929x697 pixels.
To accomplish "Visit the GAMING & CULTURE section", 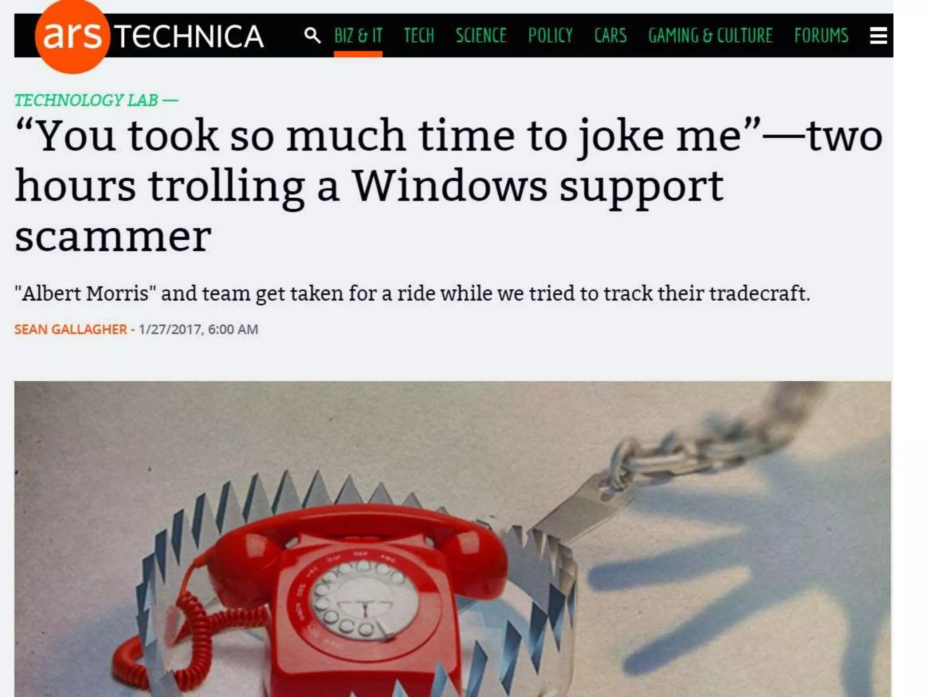I will pos(710,35).
